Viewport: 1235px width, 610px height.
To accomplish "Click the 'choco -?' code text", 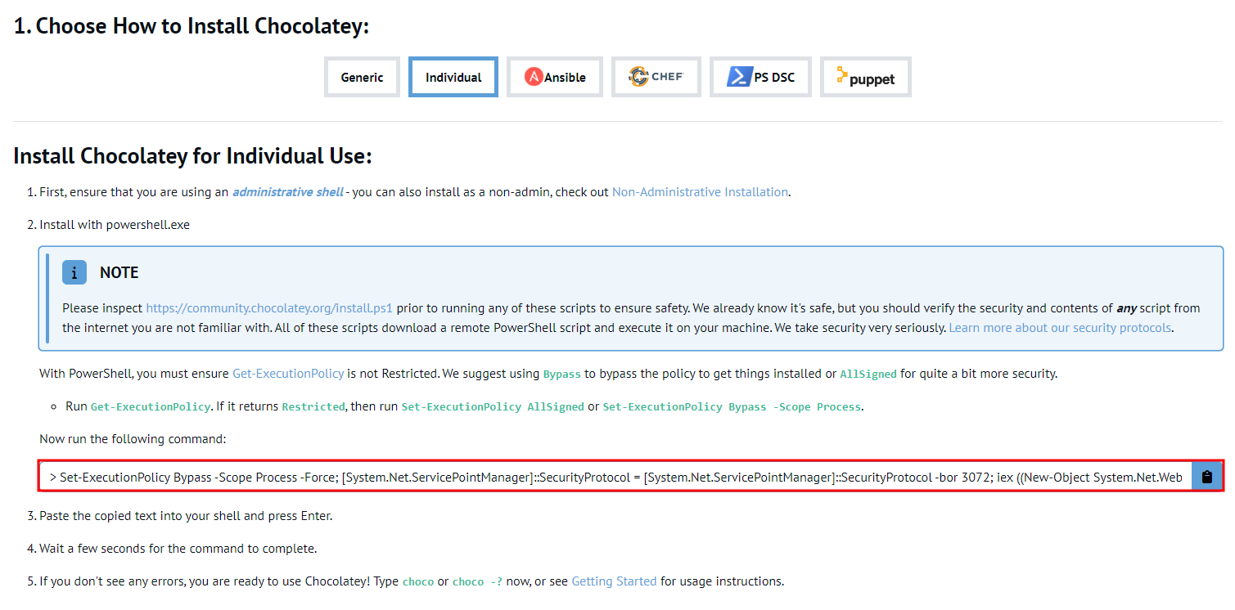I will (x=477, y=581).
